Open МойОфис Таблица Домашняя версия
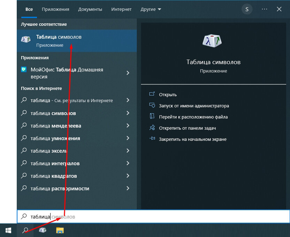Viewport: 290px width, 237px height. pyautogui.click(x=77, y=73)
